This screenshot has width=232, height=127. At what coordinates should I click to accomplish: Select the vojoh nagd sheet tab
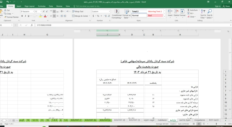pyautogui.click(x=149, y=120)
